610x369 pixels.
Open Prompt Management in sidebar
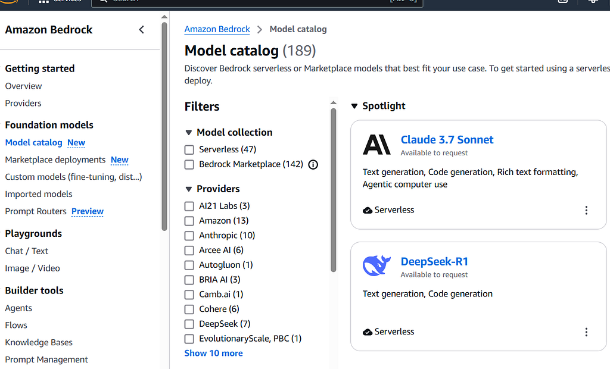[46, 359]
